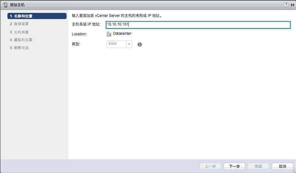Select step 1 名称和位置
The width and height of the screenshot is (296, 173).
pyautogui.click(x=37, y=16)
